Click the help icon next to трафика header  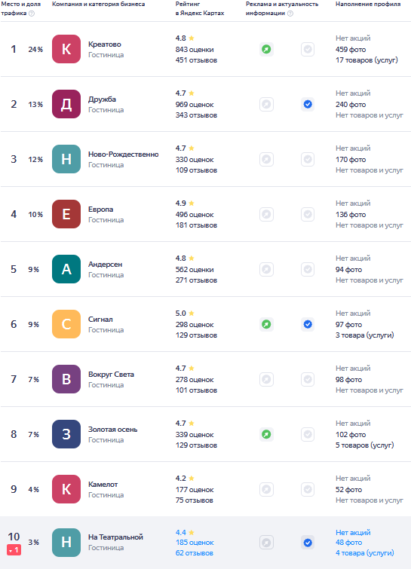click(32, 14)
